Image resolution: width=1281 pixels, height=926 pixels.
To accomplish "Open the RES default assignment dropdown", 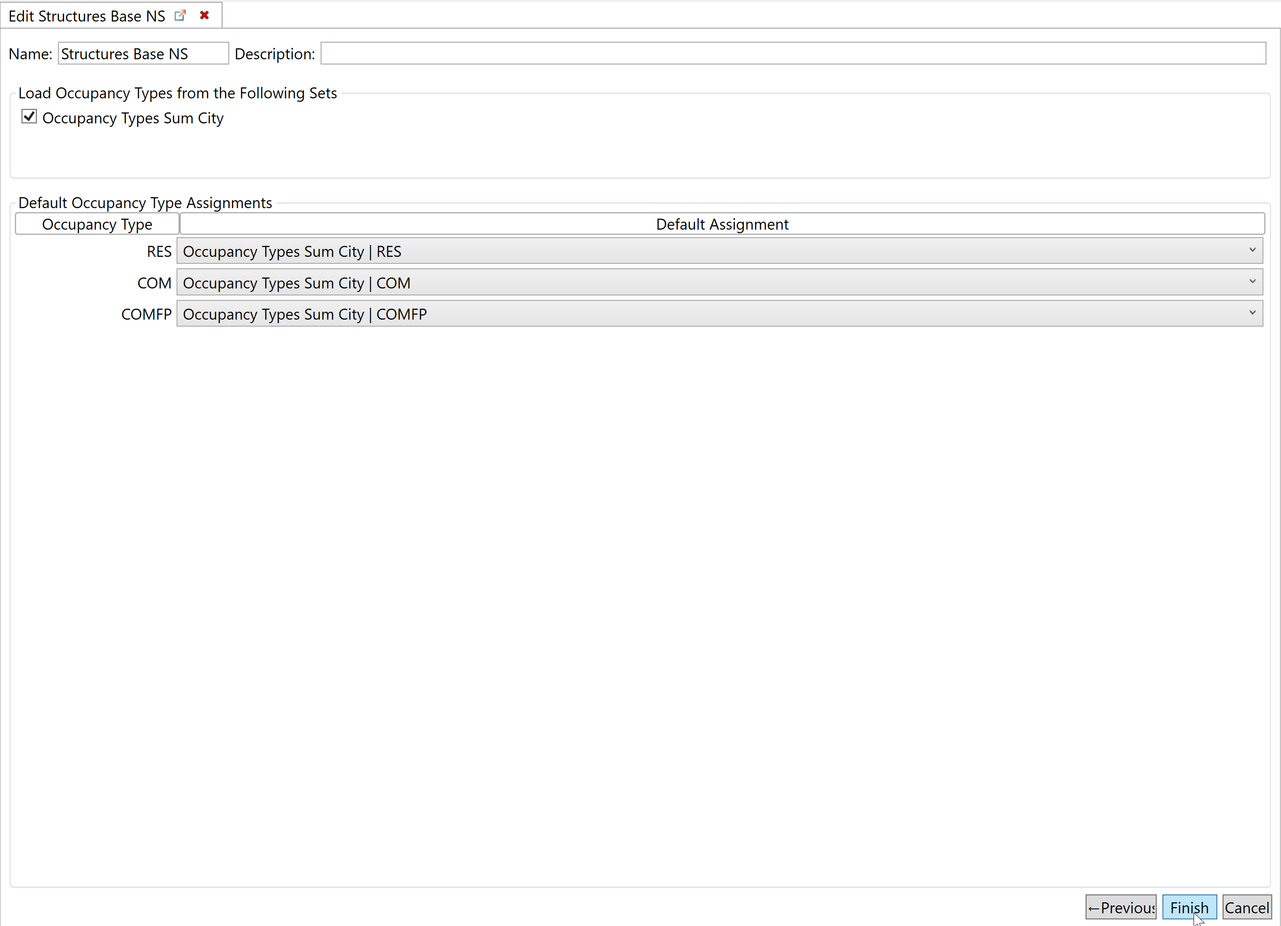I will (720, 251).
